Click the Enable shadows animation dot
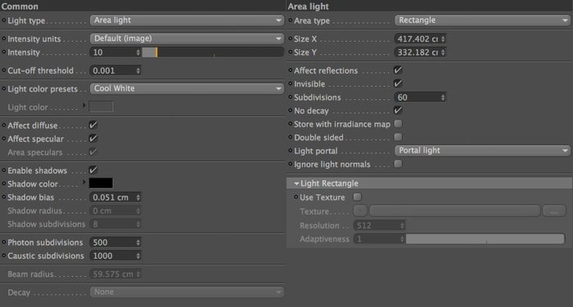Viewport: 573px width, 307px height. pos(4,170)
